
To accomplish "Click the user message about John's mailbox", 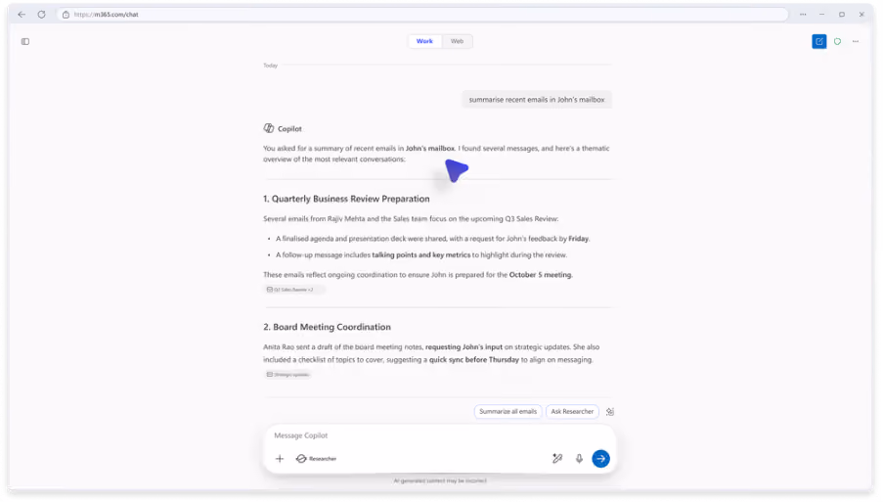I will pyautogui.click(x=537, y=100).
